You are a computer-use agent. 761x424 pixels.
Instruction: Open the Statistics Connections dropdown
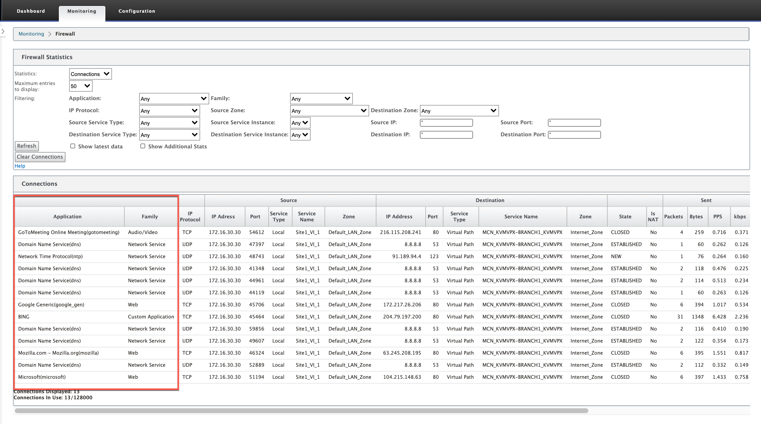[x=90, y=74]
